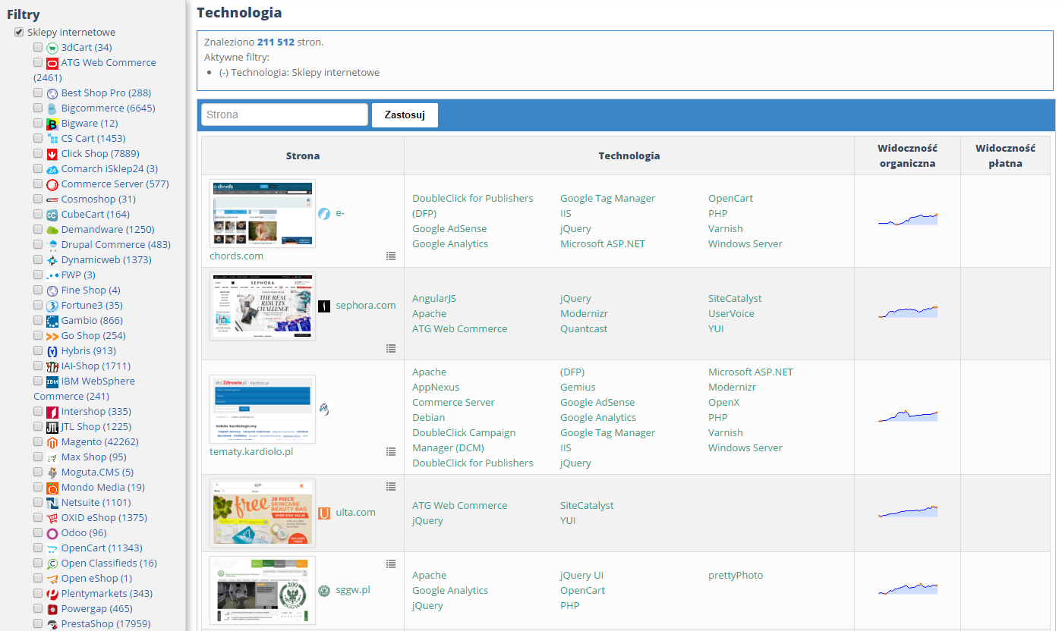Enable the PrestaShop checkbox
1062x631 pixels.
38,624
